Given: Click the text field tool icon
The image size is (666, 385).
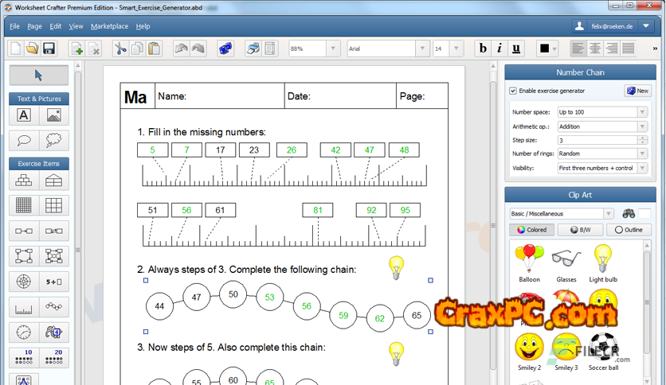Looking at the screenshot, I should tap(24, 115).
